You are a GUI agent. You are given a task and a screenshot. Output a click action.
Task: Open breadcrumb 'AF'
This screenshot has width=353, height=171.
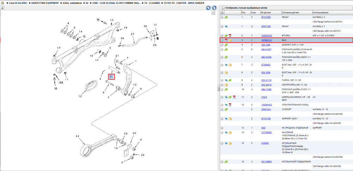[87, 3]
